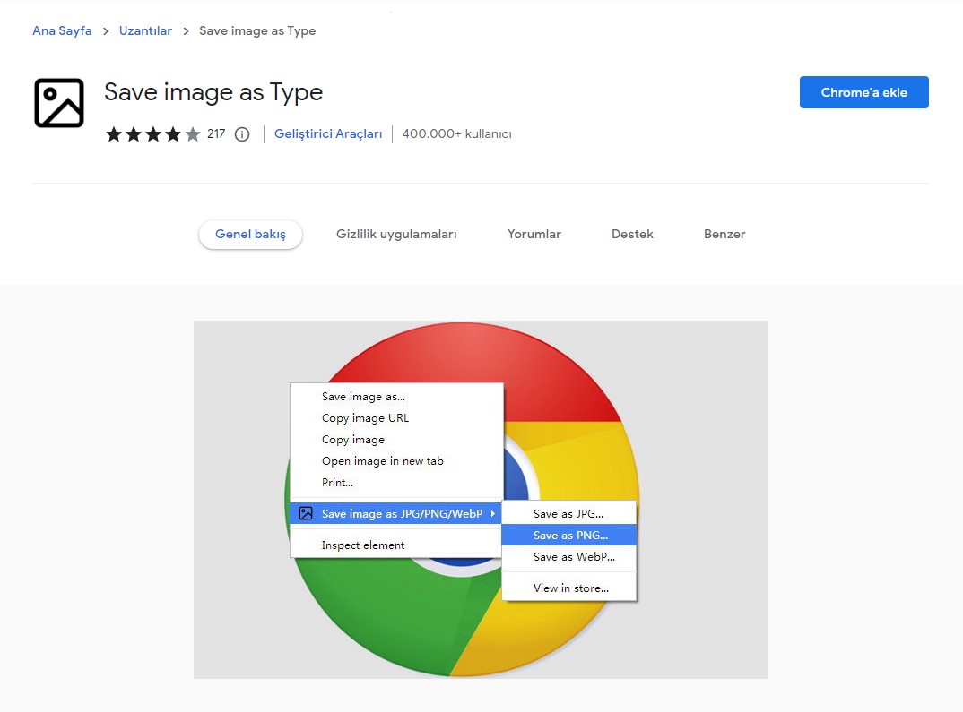Choose Print... from the context menu
This screenshot has width=963, height=712.
point(396,483)
